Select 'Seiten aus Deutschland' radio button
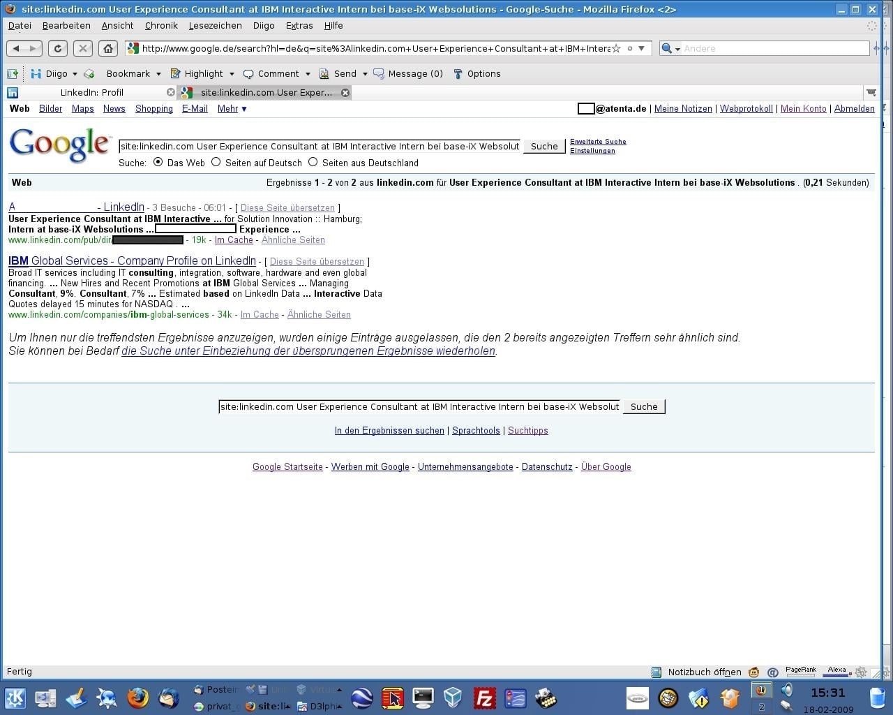The image size is (893, 715). pos(313,162)
